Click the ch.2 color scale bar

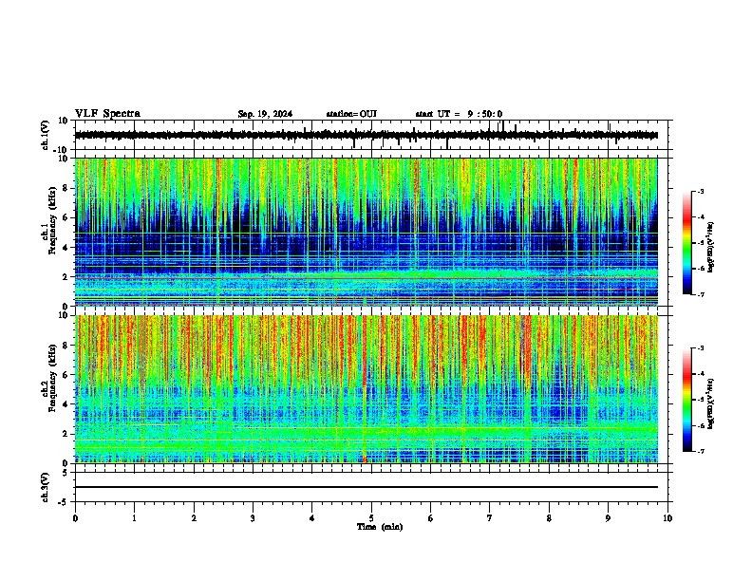[686, 400]
